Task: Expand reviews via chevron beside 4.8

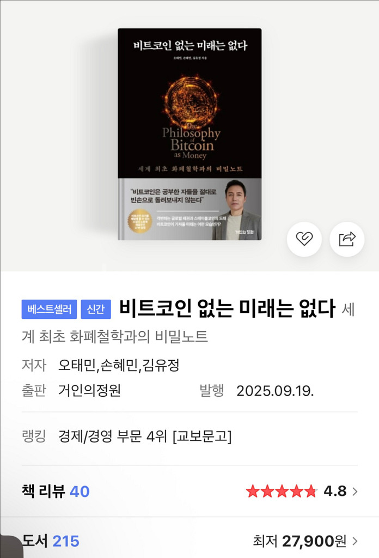Action: [355, 492]
